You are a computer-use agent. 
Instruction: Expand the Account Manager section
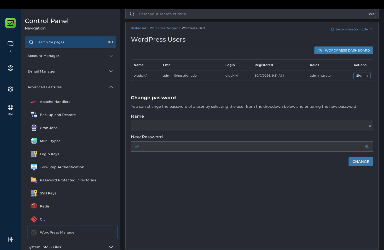click(71, 56)
